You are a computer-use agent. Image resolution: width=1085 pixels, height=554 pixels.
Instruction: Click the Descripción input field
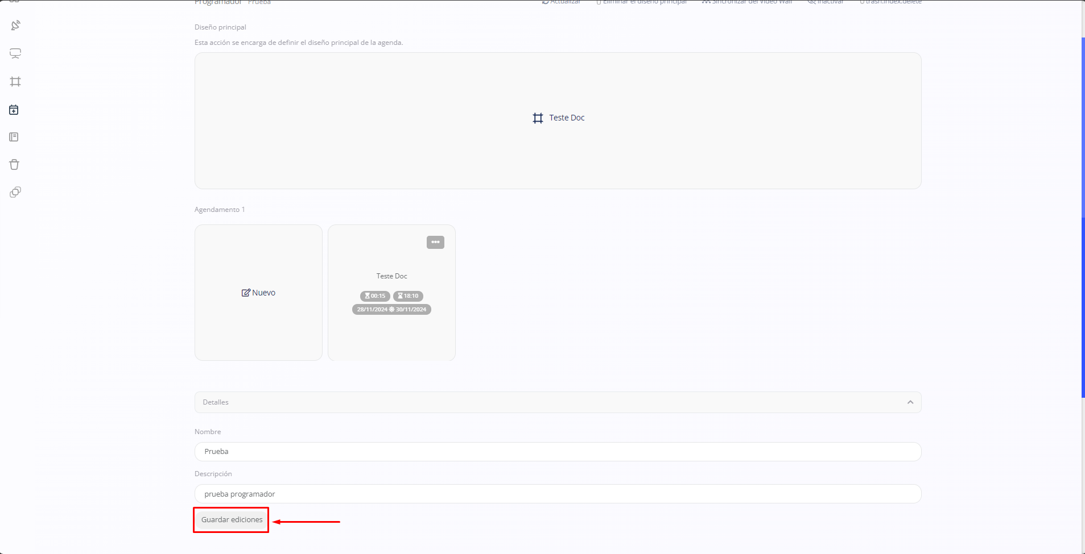pyautogui.click(x=558, y=494)
